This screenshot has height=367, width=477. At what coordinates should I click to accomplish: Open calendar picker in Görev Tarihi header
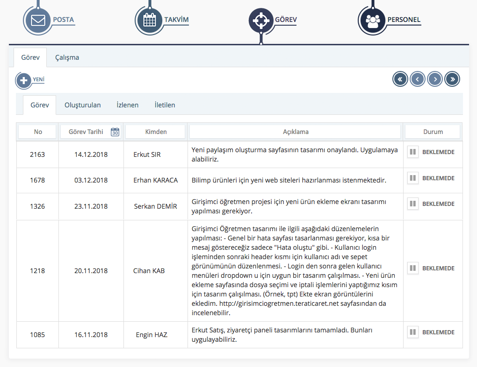point(115,132)
